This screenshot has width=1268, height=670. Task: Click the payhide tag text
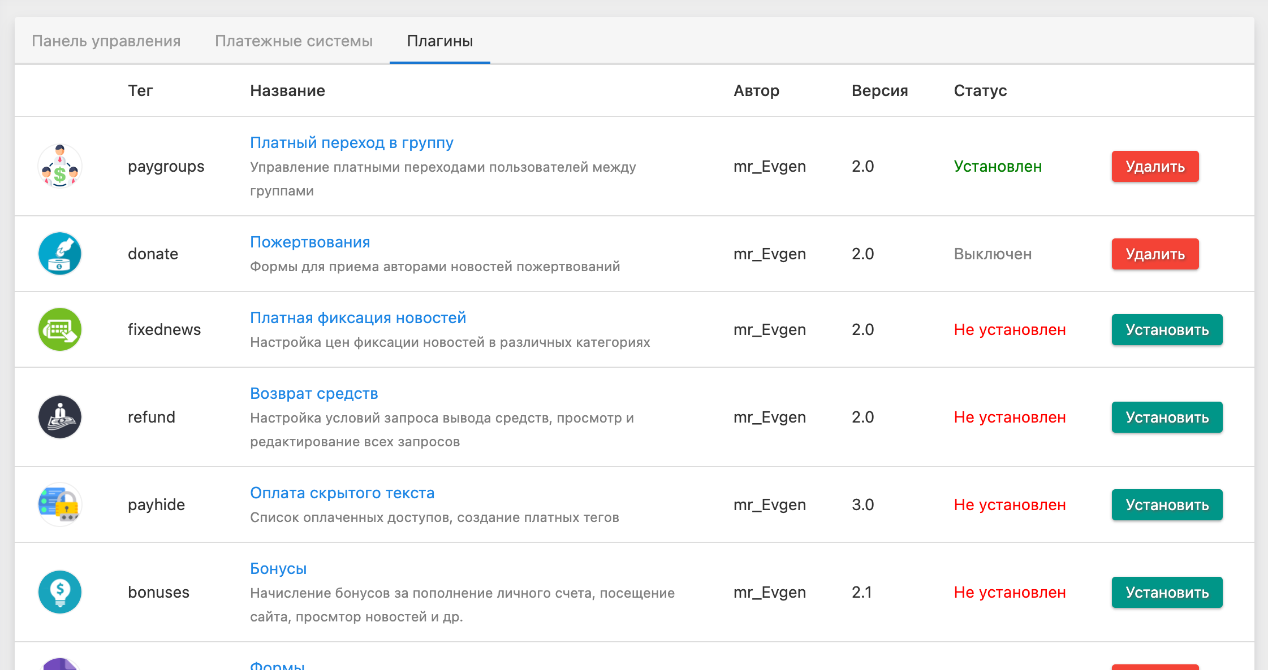click(x=156, y=505)
